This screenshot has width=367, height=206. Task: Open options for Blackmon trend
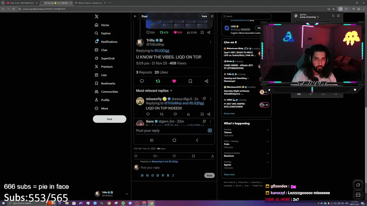point(268,153)
